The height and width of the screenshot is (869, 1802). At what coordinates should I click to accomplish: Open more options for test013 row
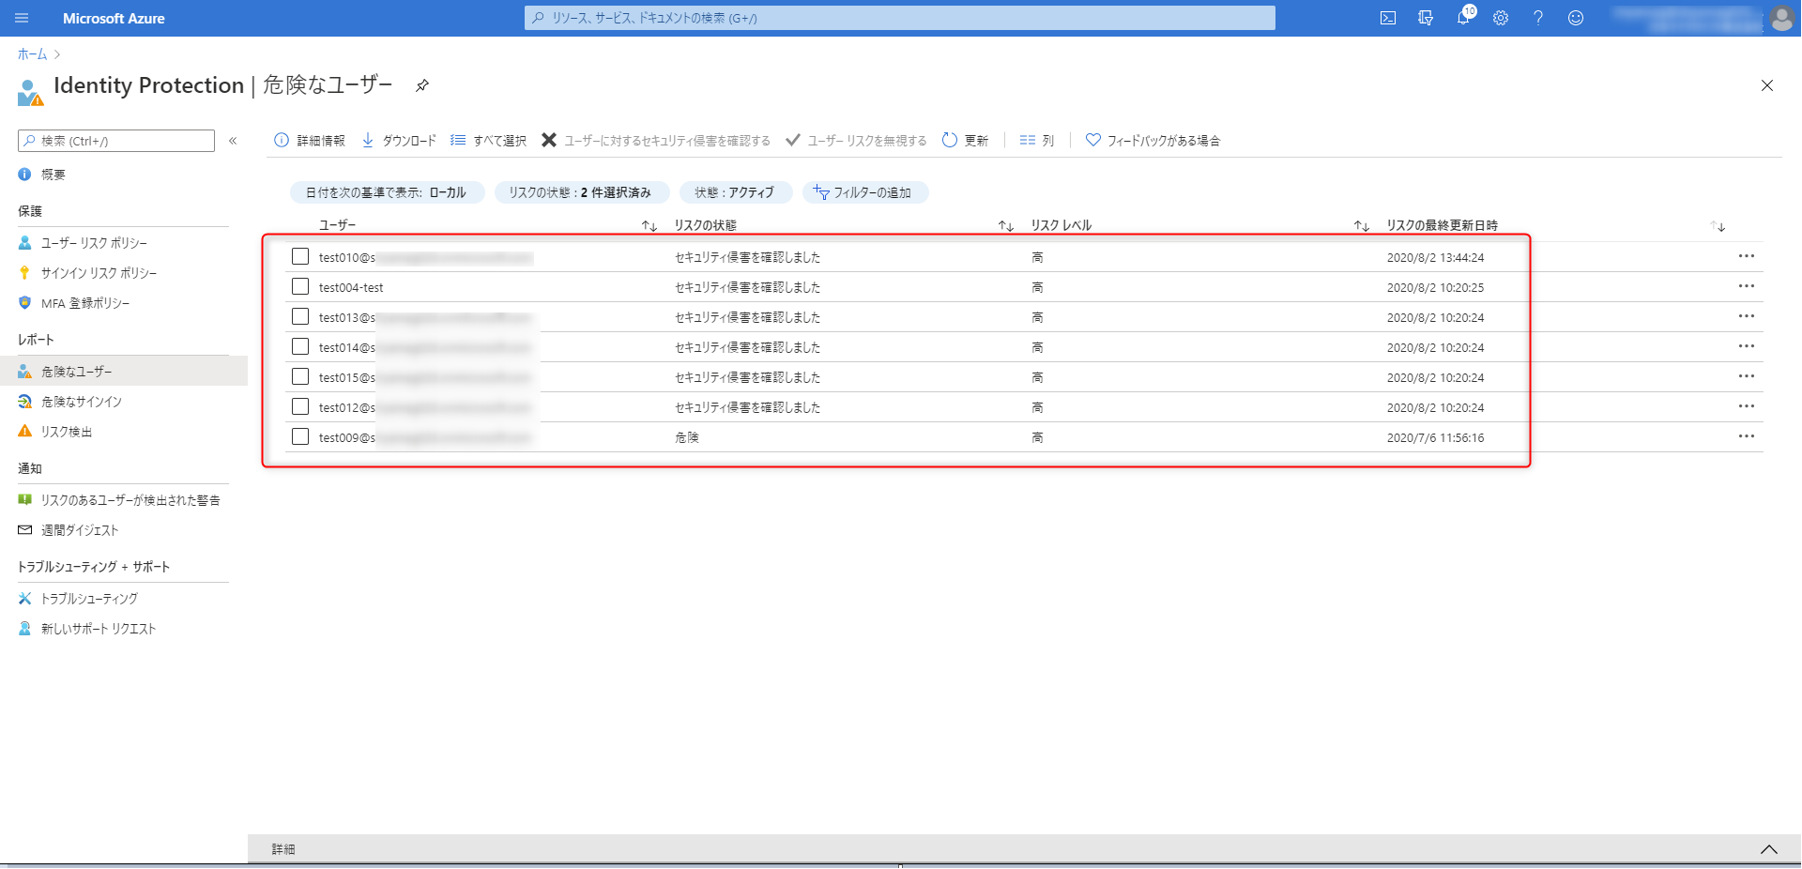(x=1746, y=316)
